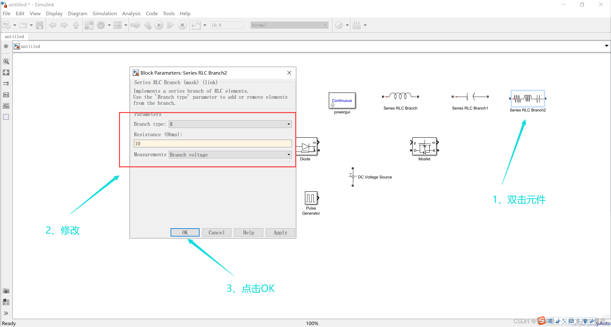Click the Up to Parent arrow icon

76,25
